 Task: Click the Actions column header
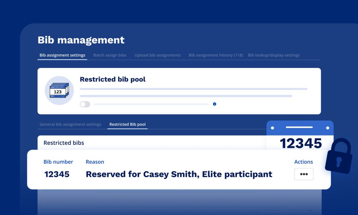303,162
